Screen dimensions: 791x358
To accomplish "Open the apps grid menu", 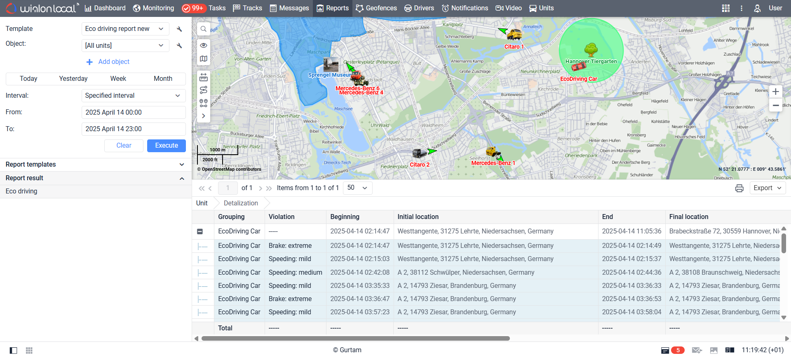I will pos(725,8).
